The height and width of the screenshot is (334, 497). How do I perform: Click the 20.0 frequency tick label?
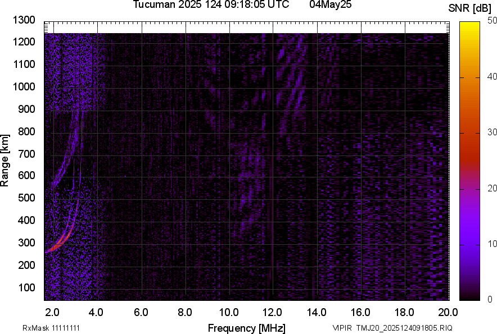[x=448, y=313]
